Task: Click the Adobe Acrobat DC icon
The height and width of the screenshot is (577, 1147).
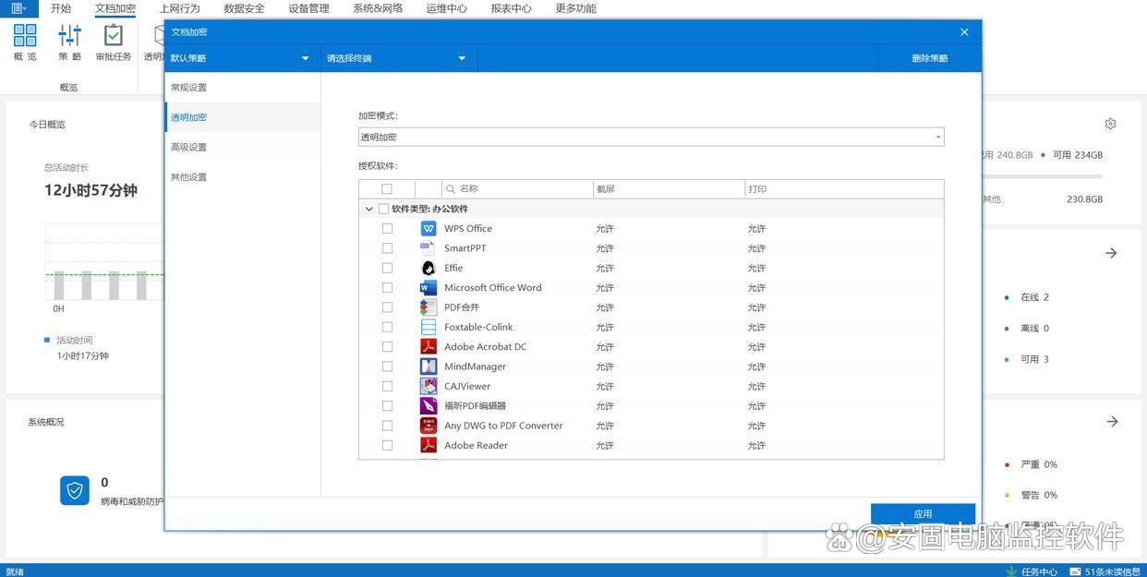Action: coord(429,347)
